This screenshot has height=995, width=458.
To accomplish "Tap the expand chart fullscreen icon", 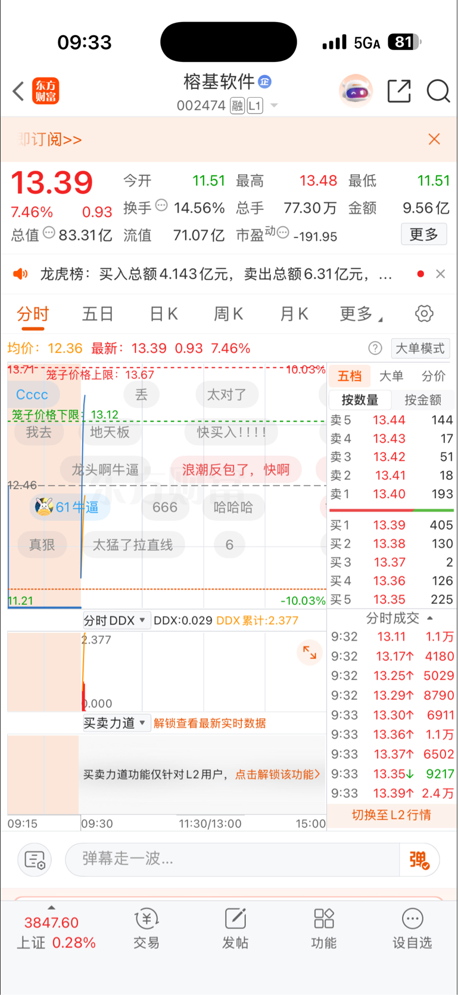I will 310,652.
